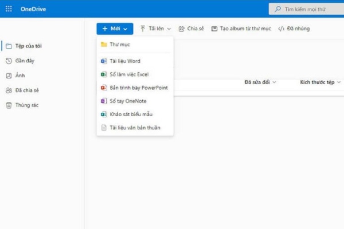
Task: Choose Sổ làm việc Excel option
Action: [129, 74]
